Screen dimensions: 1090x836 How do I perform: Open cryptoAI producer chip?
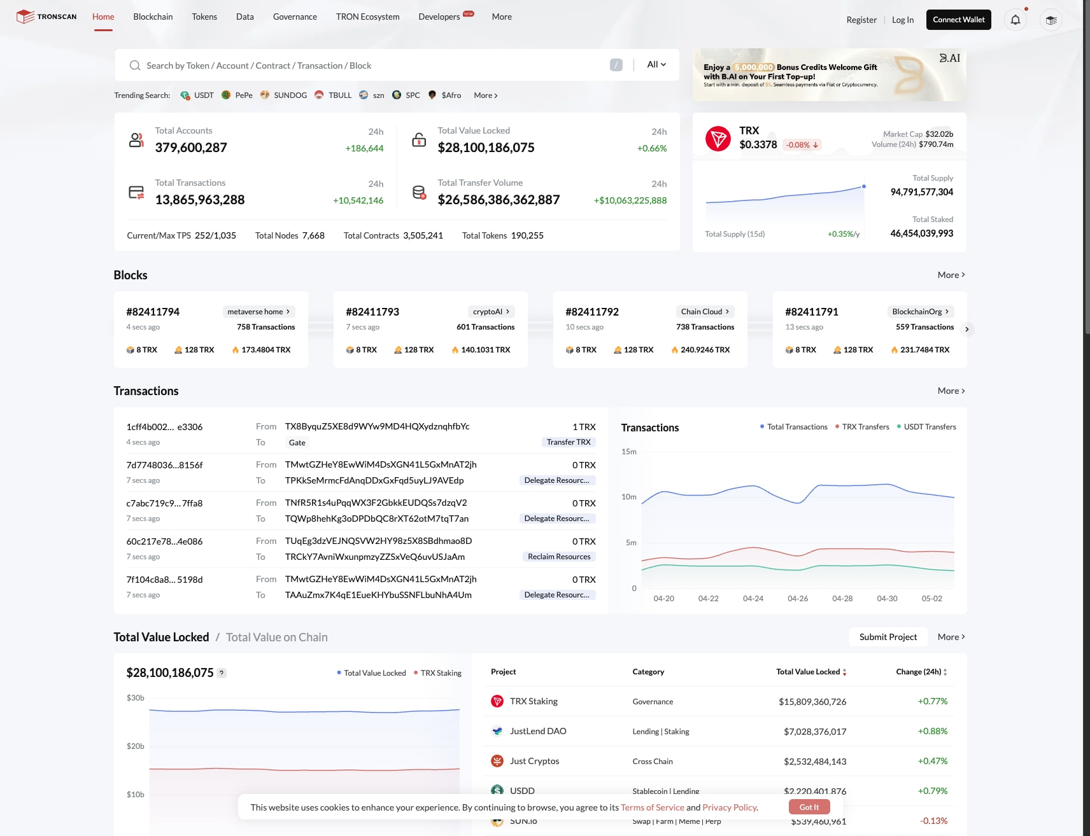491,312
